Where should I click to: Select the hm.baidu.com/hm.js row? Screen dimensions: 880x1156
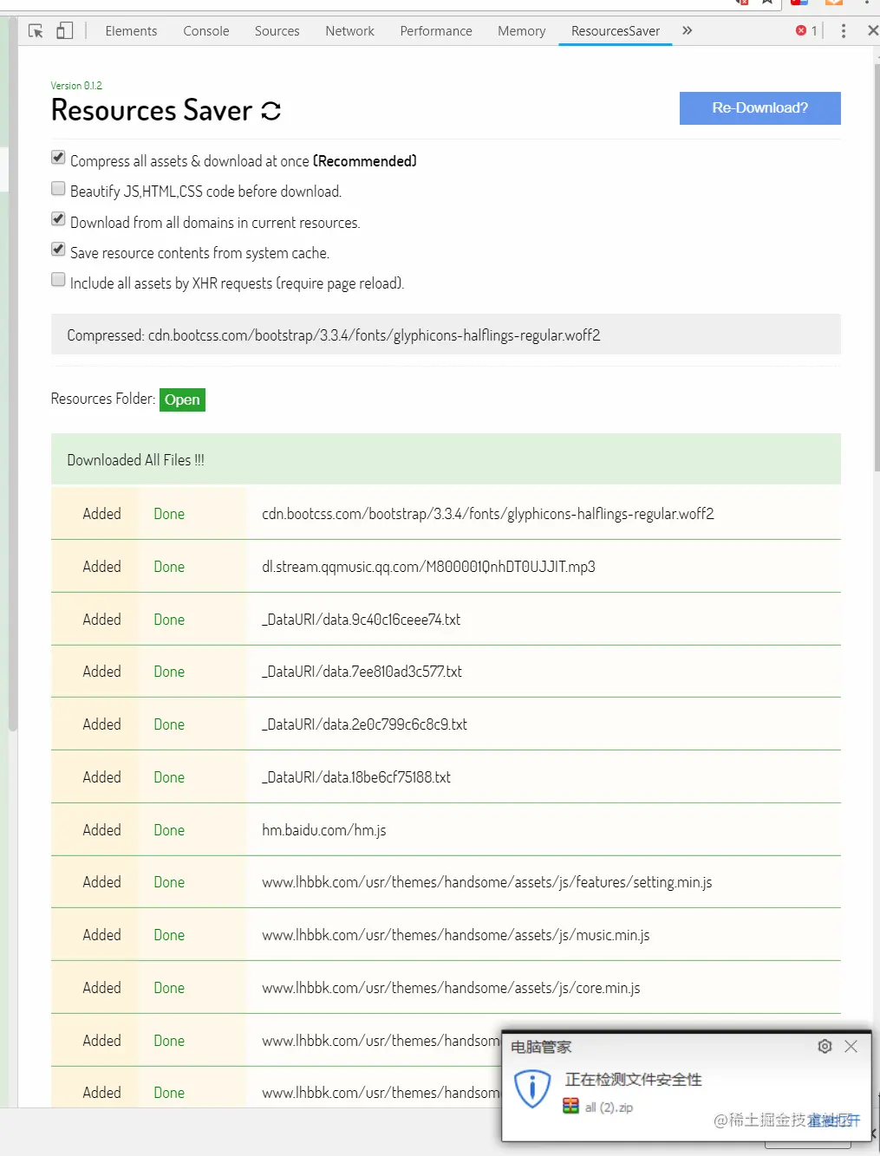click(x=446, y=829)
